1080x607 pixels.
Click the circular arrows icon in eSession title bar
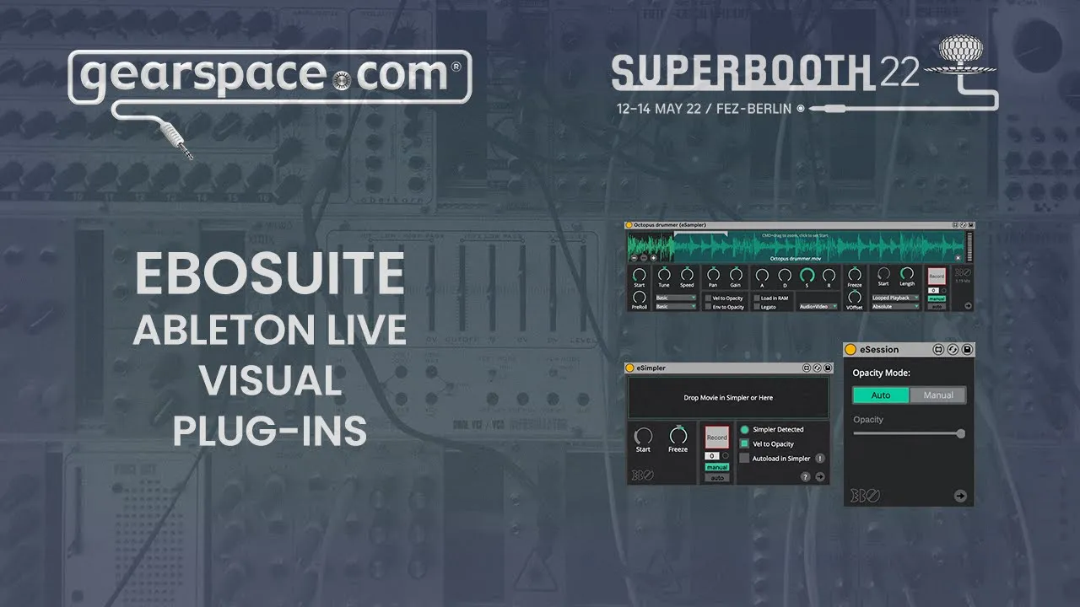point(953,350)
